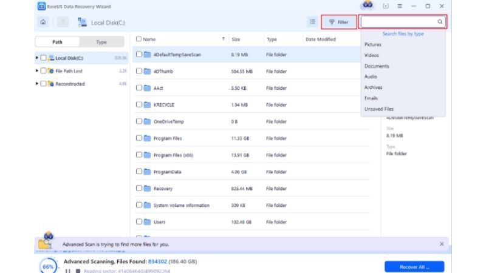Check the AAct row checkbox

(139, 87)
